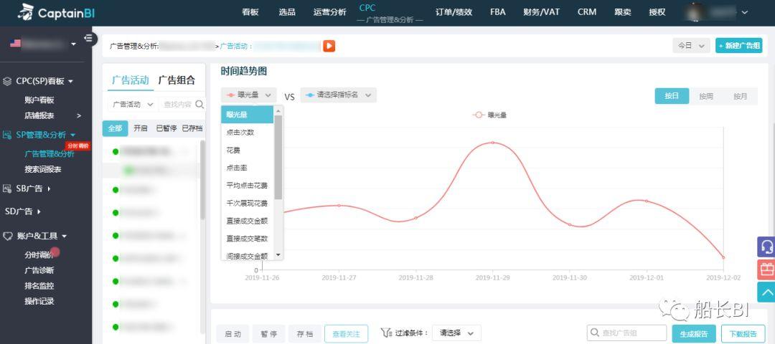Viewport: 775px width, 344px height.
Task: Click the SB广告 section icon
Action: click(x=7, y=188)
